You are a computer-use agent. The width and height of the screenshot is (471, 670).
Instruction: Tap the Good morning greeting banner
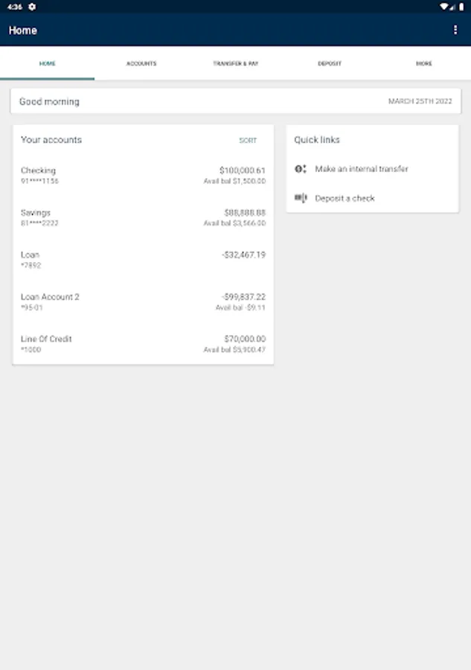pyautogui.click(x=235, y=101)
